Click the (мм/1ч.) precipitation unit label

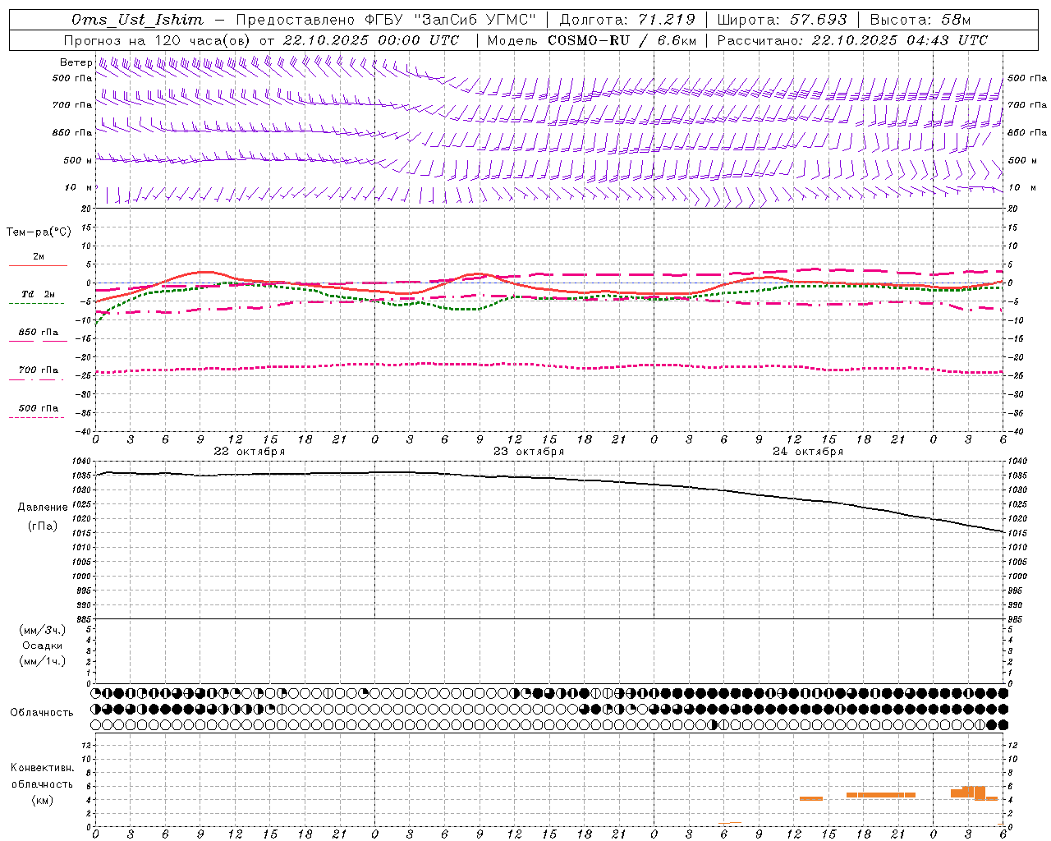pyautogui.click(x=43, y=661)
